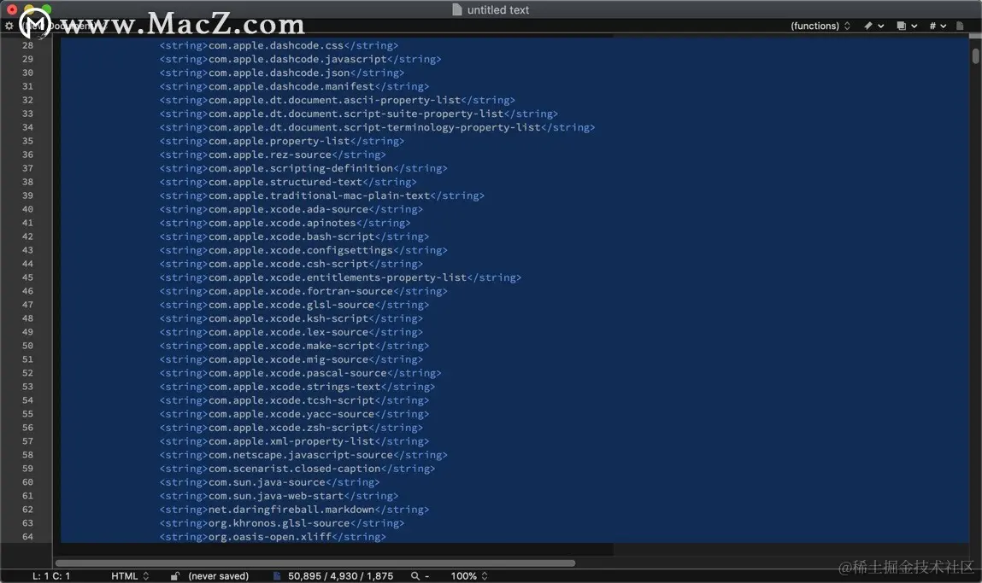Click the com.apple.xcode.pascal-source line

pos(300,373)
